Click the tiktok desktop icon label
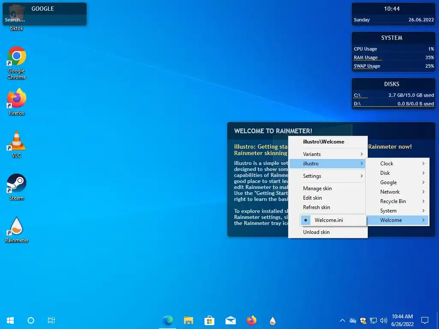The height and width of the screenshot is (329, 439). [17, 28]
